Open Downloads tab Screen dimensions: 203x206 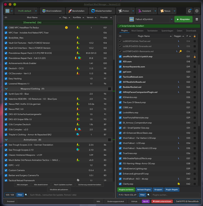click(191, 31)
